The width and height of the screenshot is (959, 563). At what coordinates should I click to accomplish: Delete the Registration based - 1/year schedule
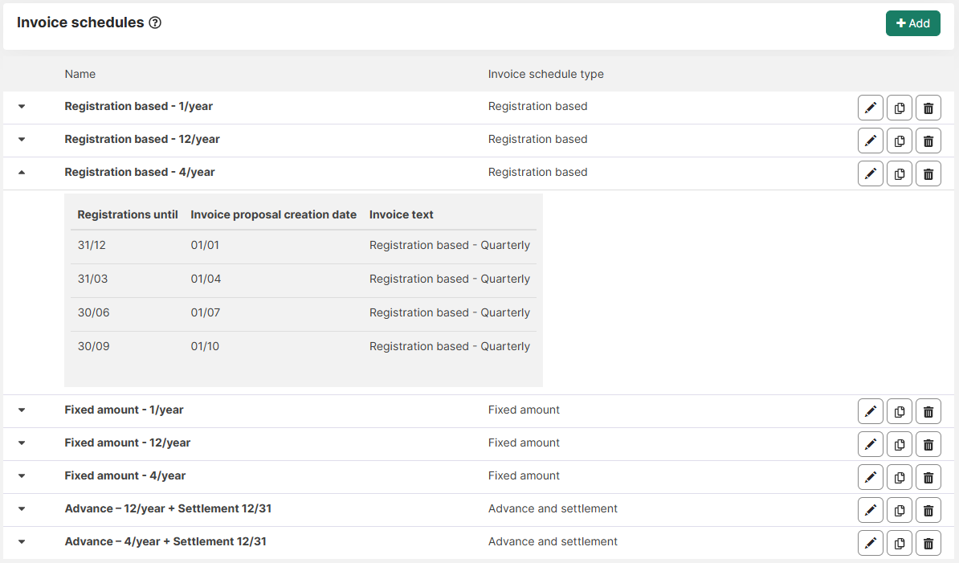928,108
